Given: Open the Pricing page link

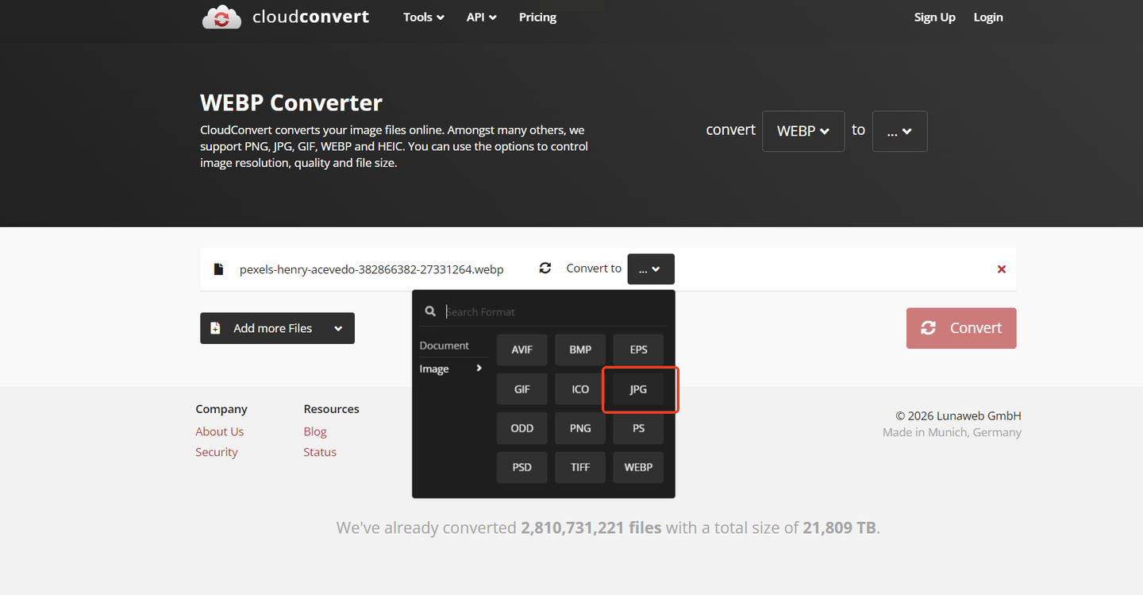Looking at the screenshot, I should click(537, 17).
